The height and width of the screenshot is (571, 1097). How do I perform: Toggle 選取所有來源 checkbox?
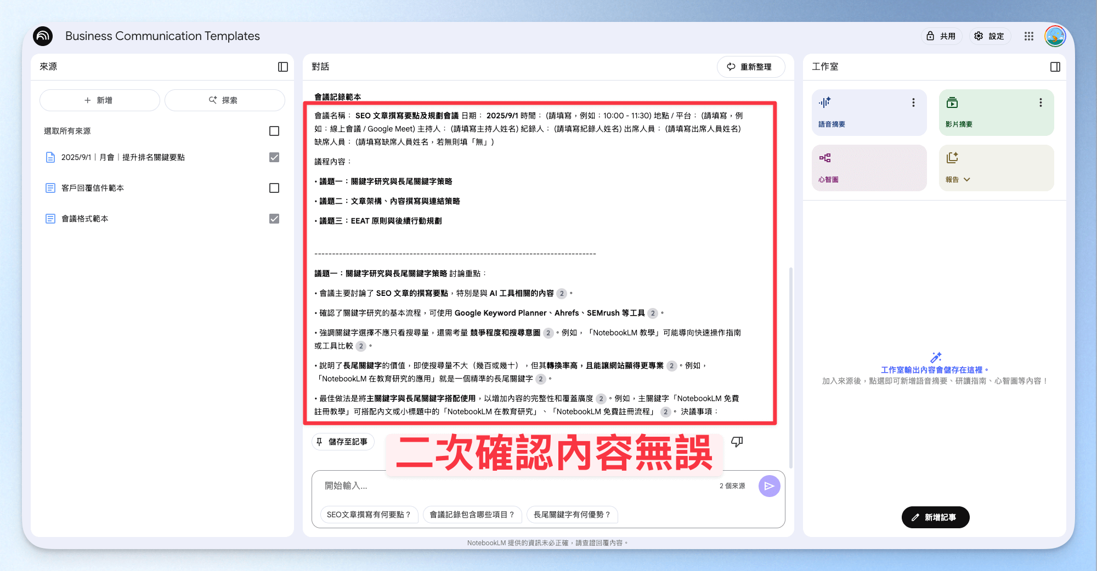coord(274,131)
